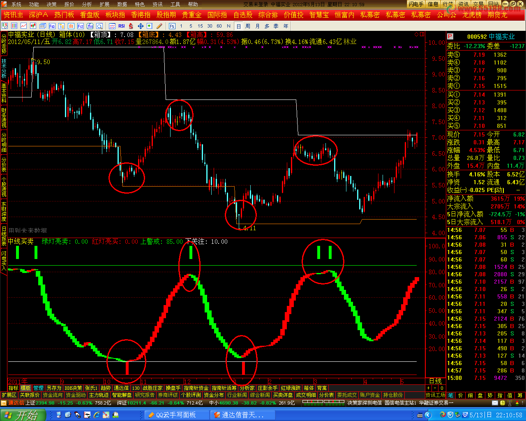Viewport: 526px width, 421px height.
Task: Click the 行情 button at top right
Action: pos(448,5)
